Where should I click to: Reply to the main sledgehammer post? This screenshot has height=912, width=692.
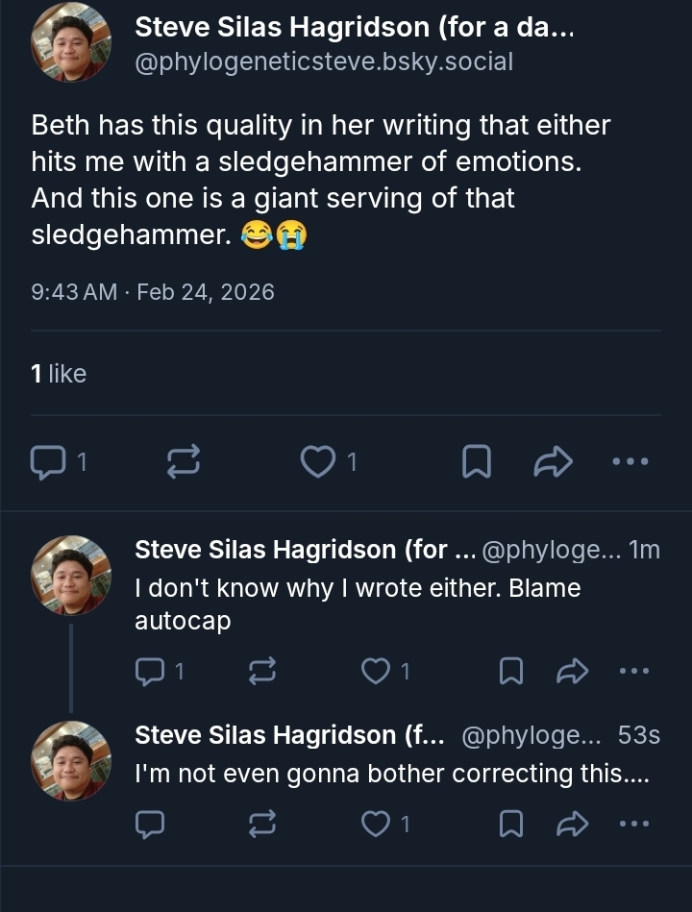[x=46, y=463]
